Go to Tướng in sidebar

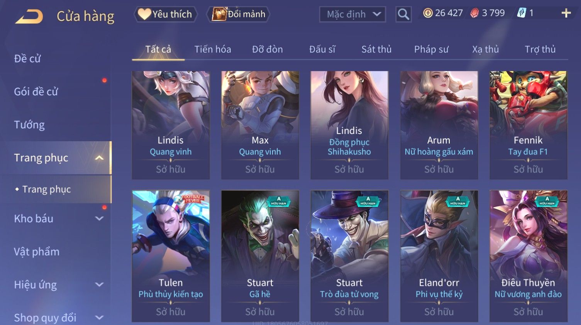coord(29,125)
